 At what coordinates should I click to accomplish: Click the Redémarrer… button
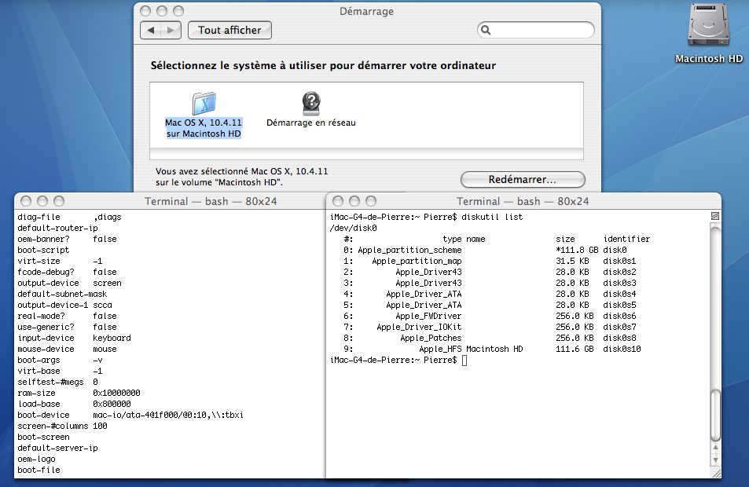point(523,180)
